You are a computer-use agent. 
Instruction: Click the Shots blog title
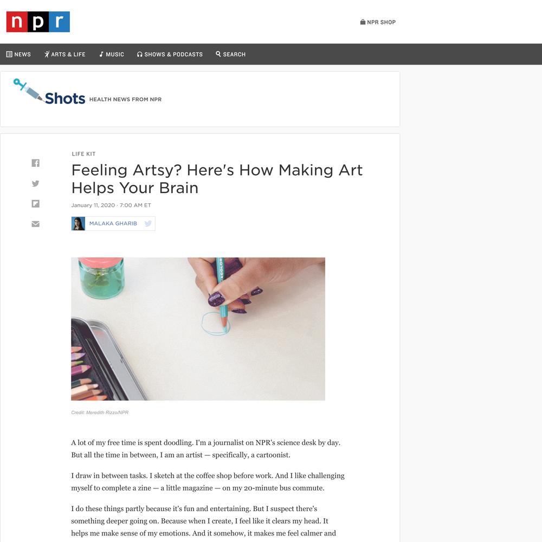(65, 99)
